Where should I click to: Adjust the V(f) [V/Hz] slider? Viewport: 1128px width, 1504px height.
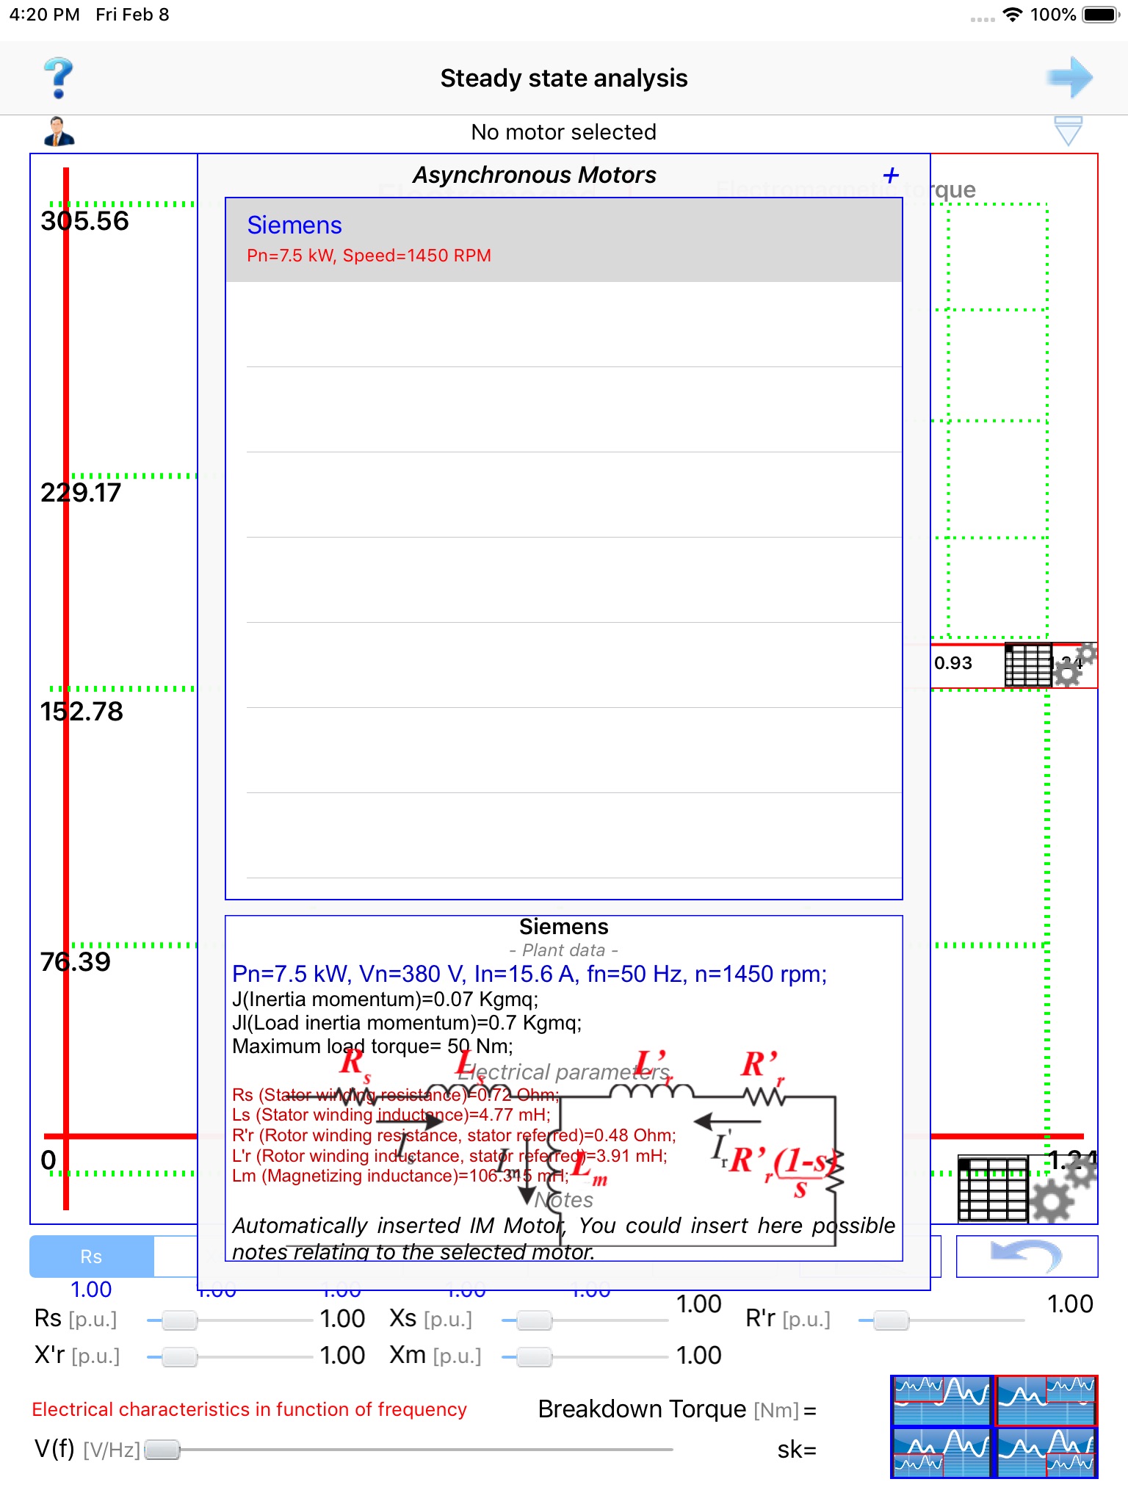[409, 1450]
